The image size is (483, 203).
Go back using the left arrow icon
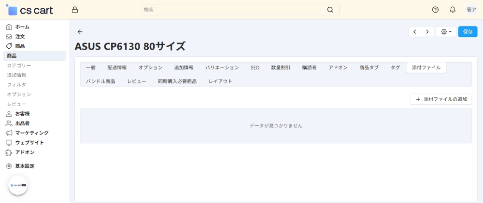[x=80, y=32]
